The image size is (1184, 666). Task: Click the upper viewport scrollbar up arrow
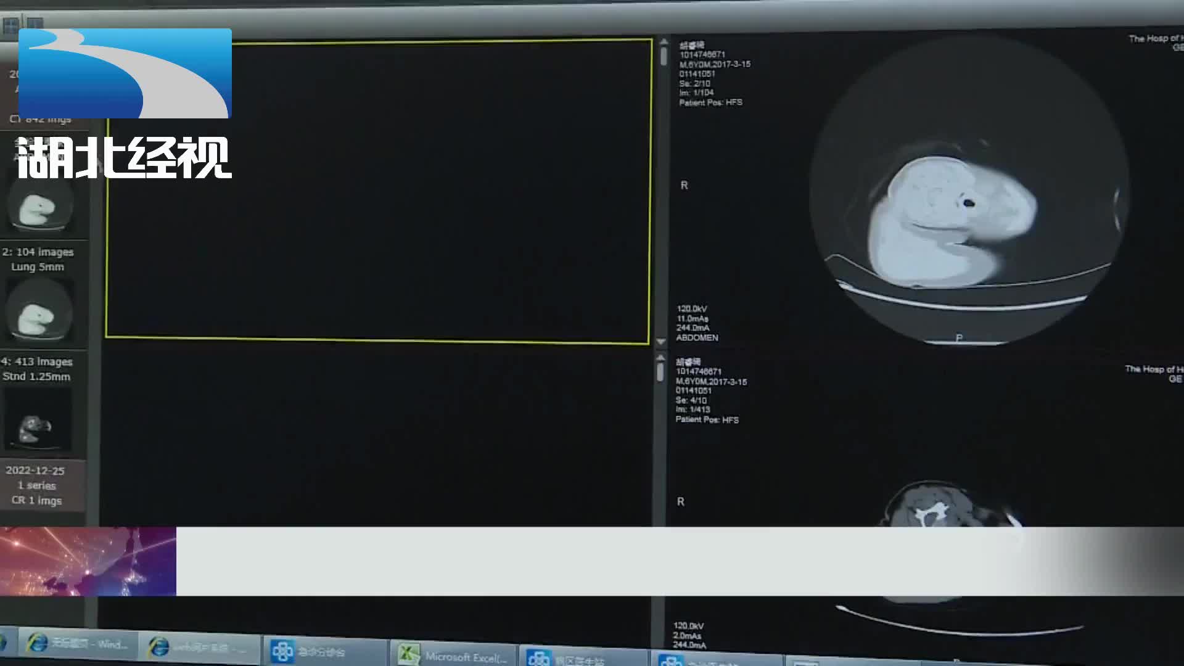[x=664, y=42]
